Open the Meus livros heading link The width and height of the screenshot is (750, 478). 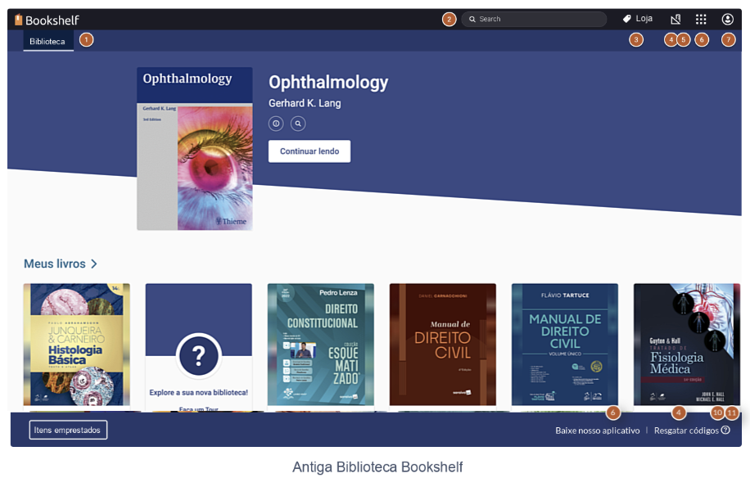55,264
